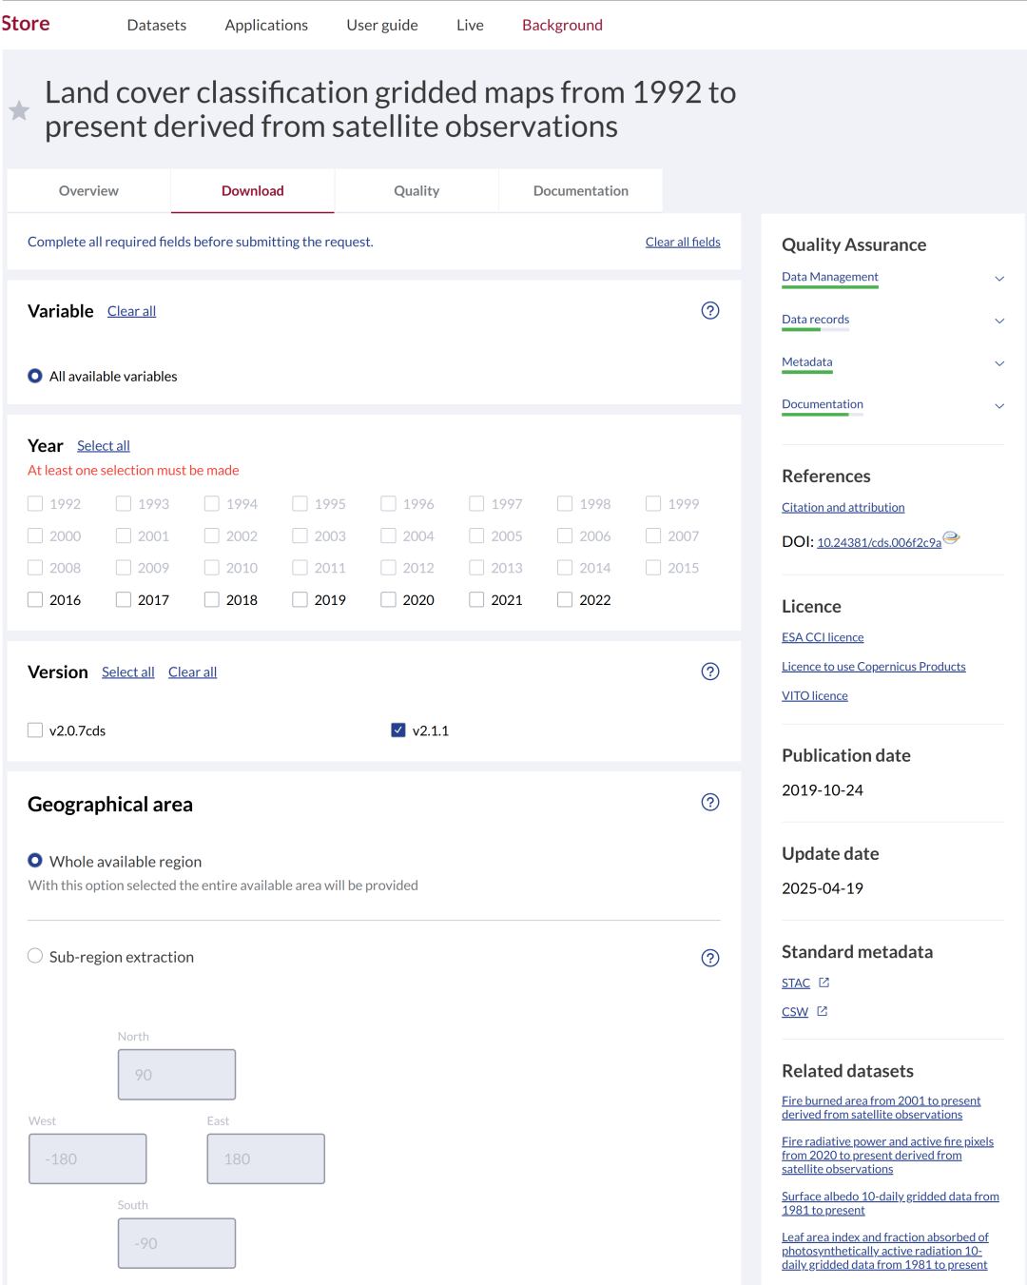Switch to the Overview tab

(88, 190)
